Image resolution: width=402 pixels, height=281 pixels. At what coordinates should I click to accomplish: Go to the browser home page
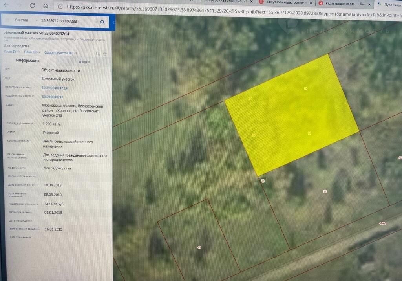(46, 6)
